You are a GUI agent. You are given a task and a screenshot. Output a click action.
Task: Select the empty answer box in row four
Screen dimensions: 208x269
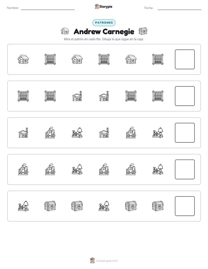[185, 169]
